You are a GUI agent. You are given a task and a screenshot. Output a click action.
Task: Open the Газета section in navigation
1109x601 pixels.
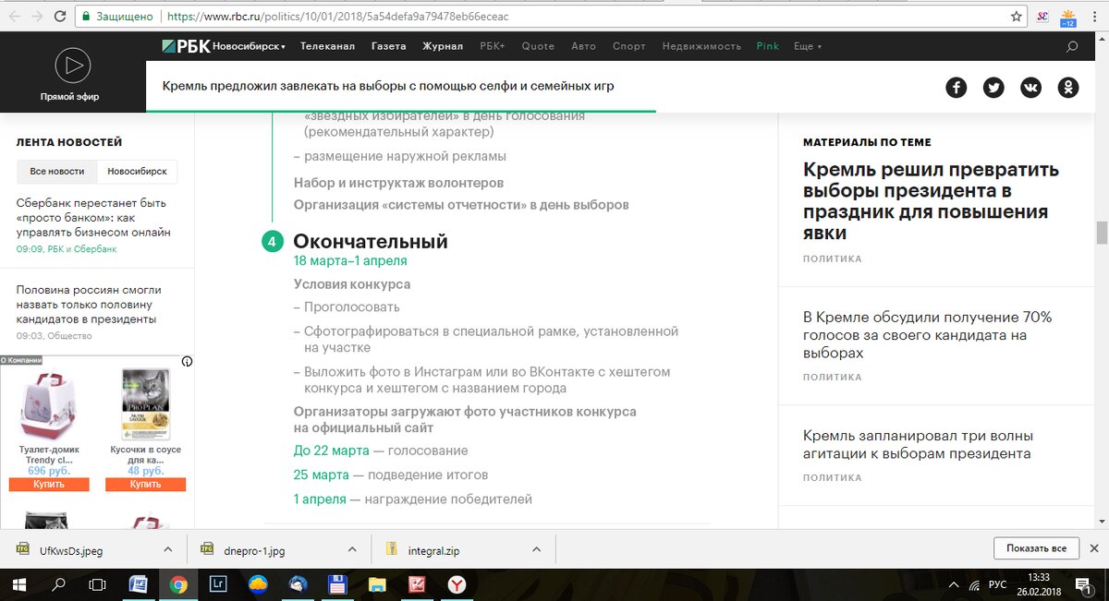(x=389, y=45)
